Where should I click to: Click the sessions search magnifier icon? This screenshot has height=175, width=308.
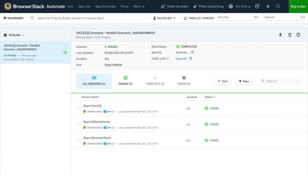coord(263,81)
